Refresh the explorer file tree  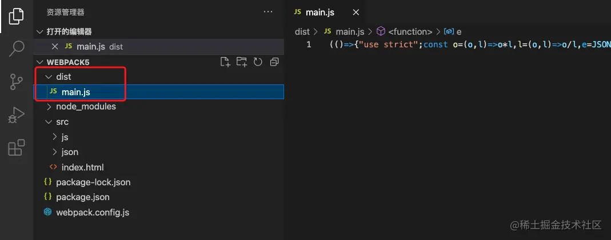pyautogui.click(x=258, y=62)
